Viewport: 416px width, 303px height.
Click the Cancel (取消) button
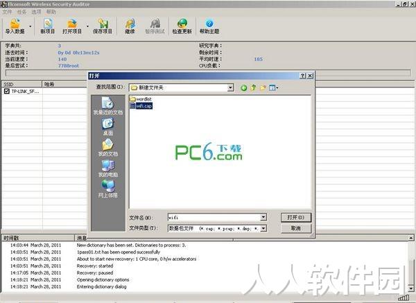[x=296, y=228]
